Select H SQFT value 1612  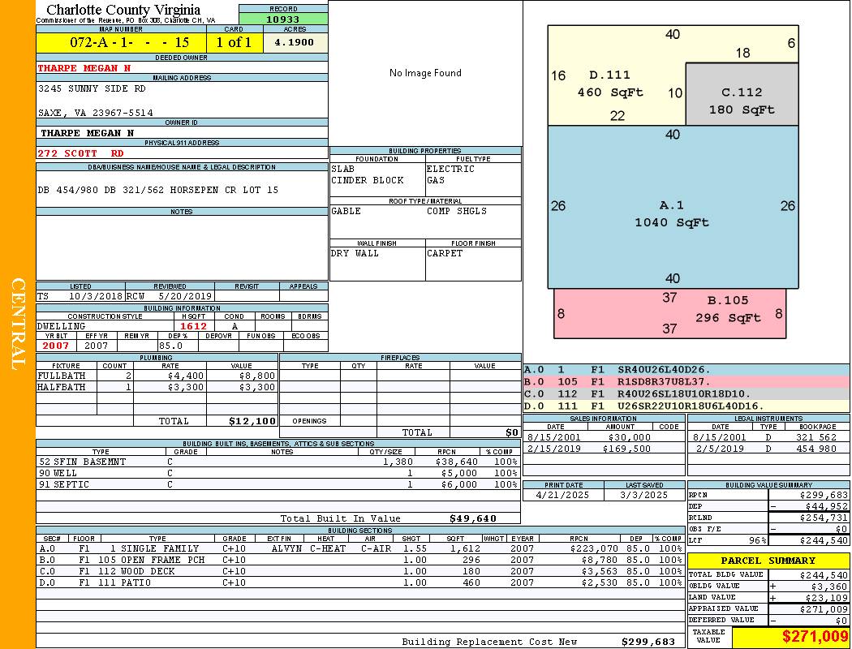click(193, 326)
